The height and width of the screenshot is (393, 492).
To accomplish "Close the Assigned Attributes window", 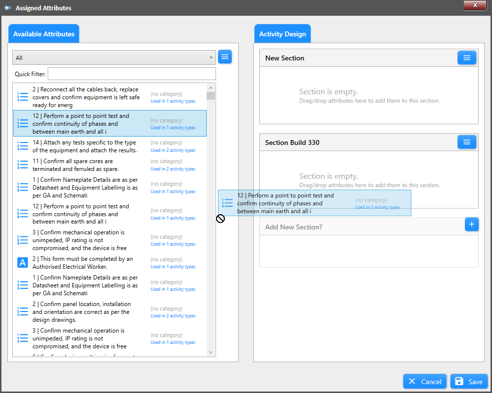I will [475, 5].
